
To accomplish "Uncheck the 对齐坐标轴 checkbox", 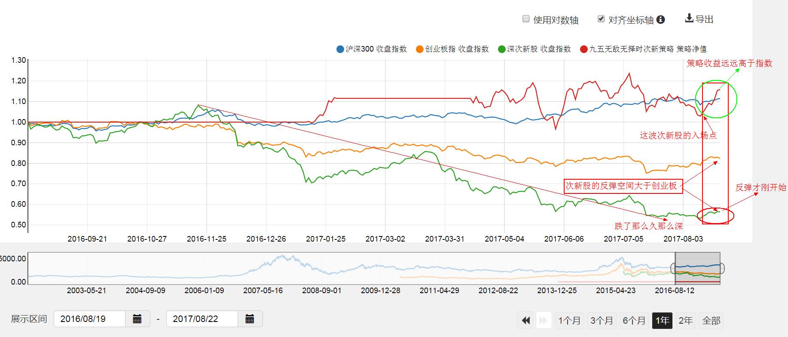I will click(x=601, y=19).
